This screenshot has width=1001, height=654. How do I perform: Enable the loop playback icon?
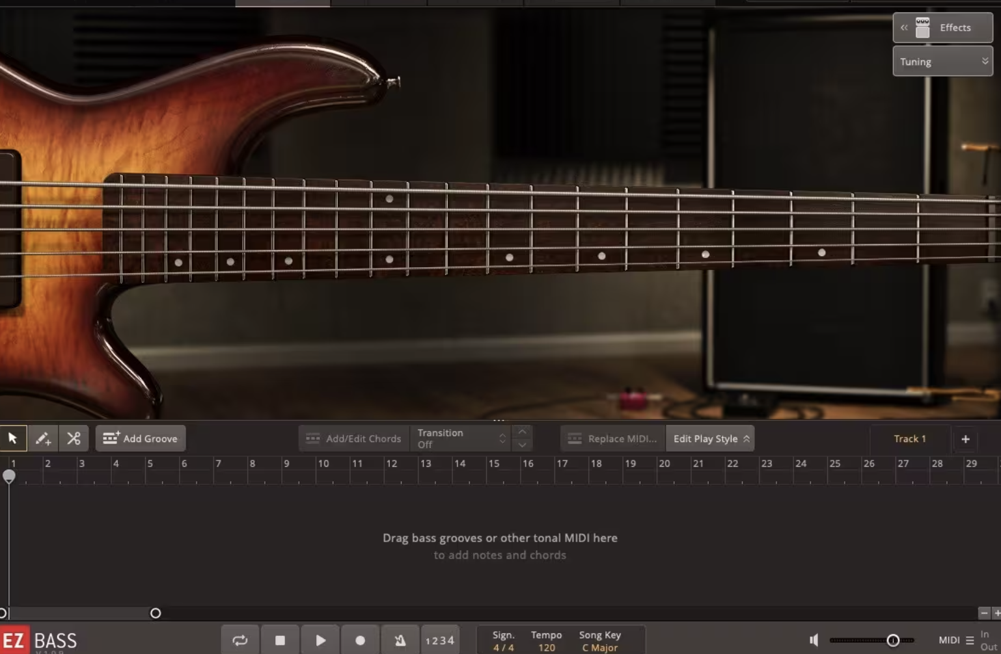pos(240,640)
